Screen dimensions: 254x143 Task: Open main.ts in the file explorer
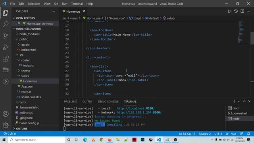[26, 92]
